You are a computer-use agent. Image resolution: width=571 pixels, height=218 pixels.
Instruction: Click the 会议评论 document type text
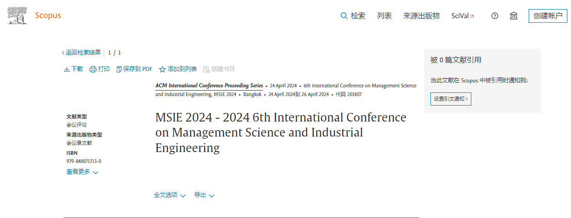[x=76, y=125]
